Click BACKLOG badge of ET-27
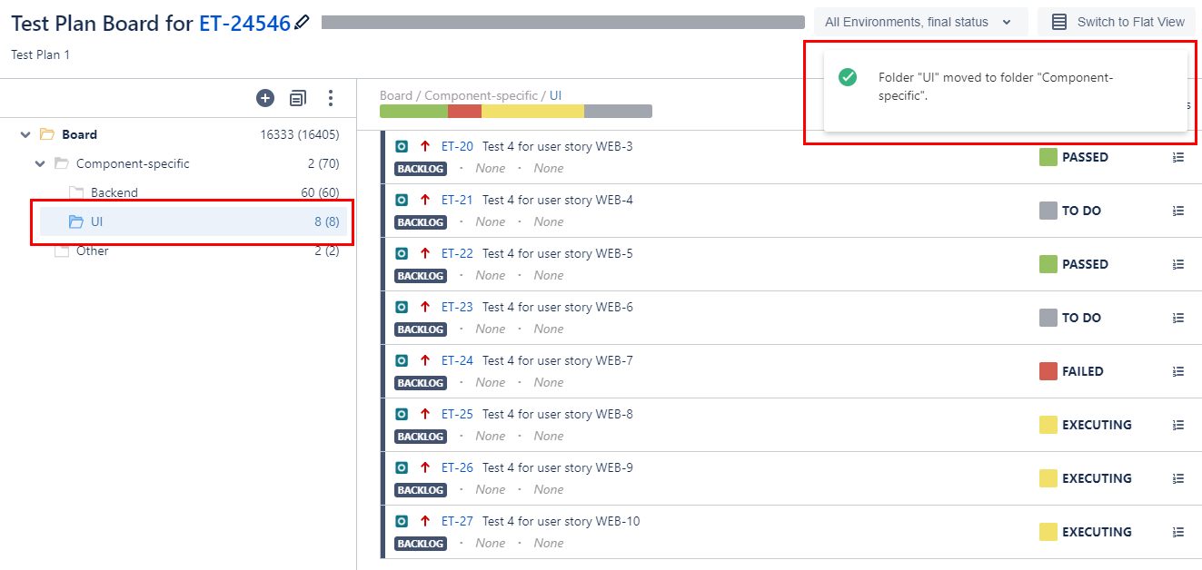 421,544
